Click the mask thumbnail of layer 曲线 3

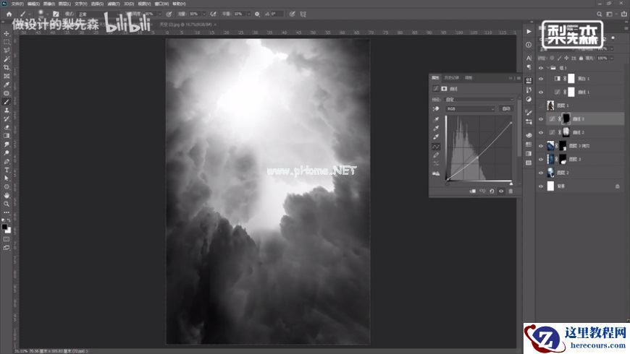click(566, 118)
